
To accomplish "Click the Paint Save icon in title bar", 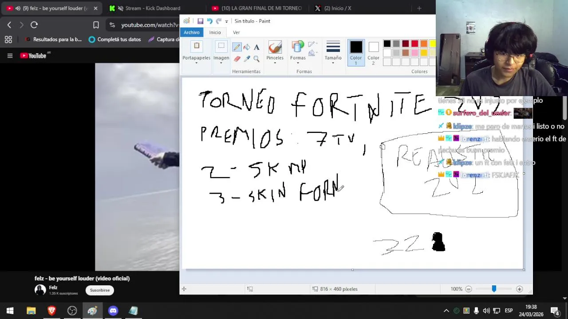I will (x=201, y=21).
